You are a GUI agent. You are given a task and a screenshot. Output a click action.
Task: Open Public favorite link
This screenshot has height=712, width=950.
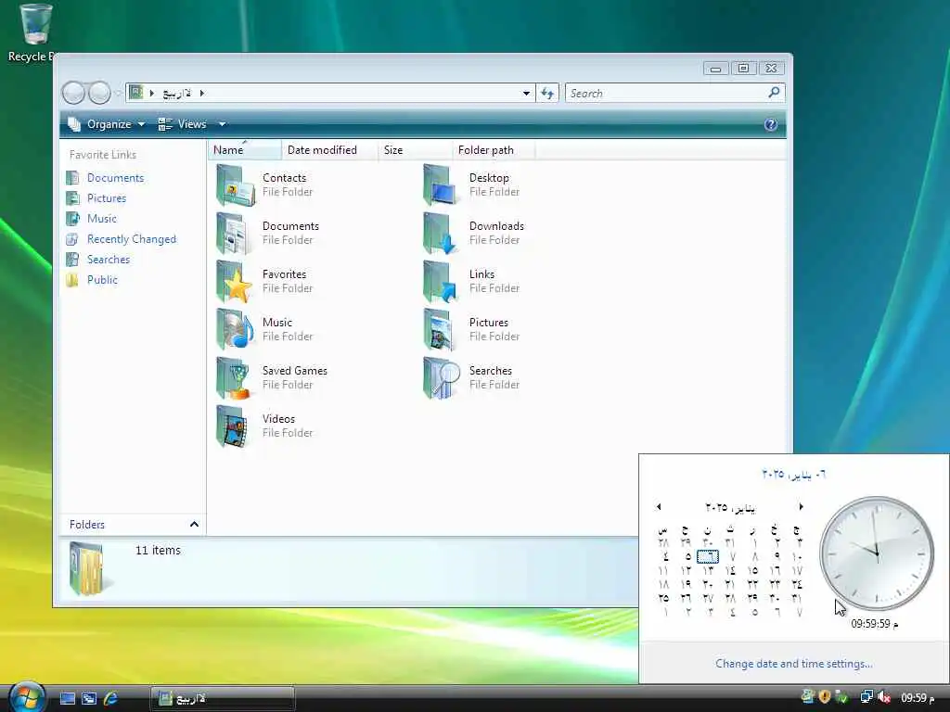(x=102, y=280)
